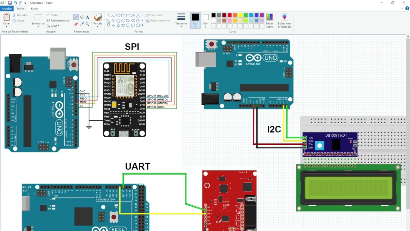Switch to the Exibir tab
Image resolution: width=410 pixels, height=231 pixels.
coord(34,9)
